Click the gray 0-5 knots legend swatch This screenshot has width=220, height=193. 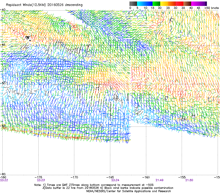tap(133, 4)
